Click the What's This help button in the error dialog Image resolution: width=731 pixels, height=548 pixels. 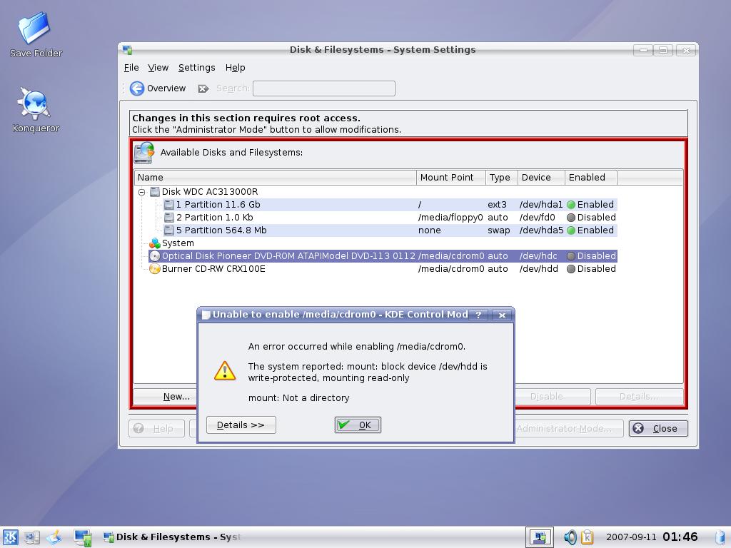pos(478,315)
